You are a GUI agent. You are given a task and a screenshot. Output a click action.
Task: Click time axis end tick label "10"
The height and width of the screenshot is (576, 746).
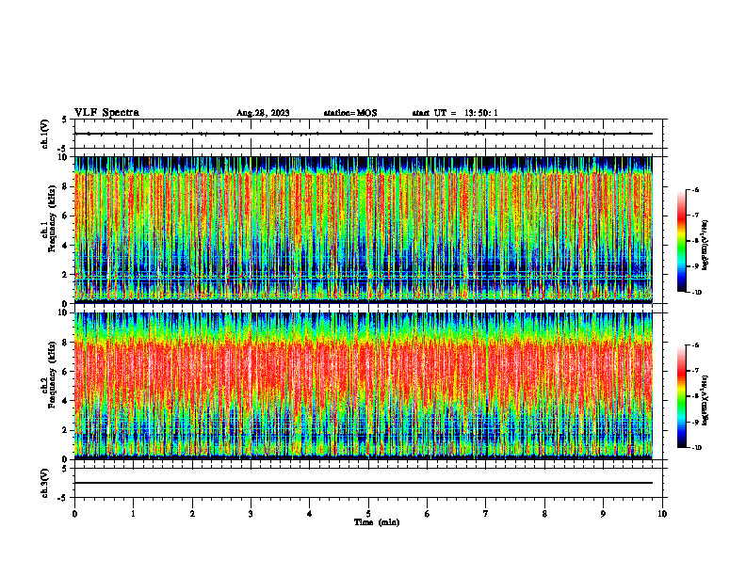pos(662,514)
